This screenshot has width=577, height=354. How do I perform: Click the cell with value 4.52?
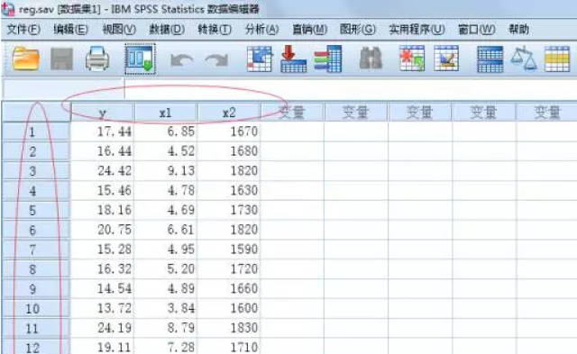click(166, 151)
